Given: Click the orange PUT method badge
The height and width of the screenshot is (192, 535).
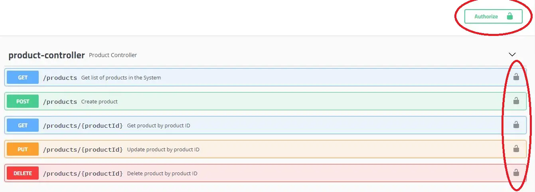Looking at the screenshot, I should (x=23, y=149).
